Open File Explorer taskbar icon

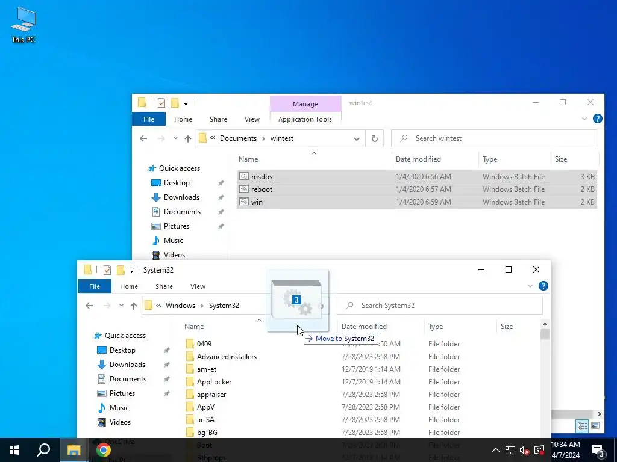(74, 450)
